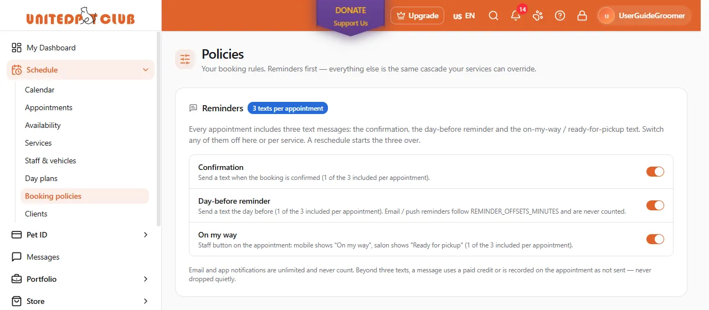The width and height of the screenshot is (709, 310).
Task: Expand the Pet ID submenu arrow
Action: pos(146,235)
